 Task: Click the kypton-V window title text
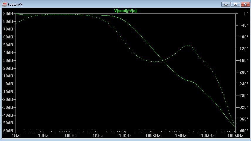(15, 4)
